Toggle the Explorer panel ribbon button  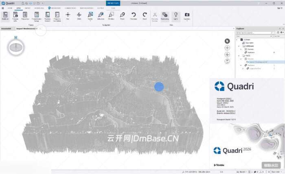(5, 16)
